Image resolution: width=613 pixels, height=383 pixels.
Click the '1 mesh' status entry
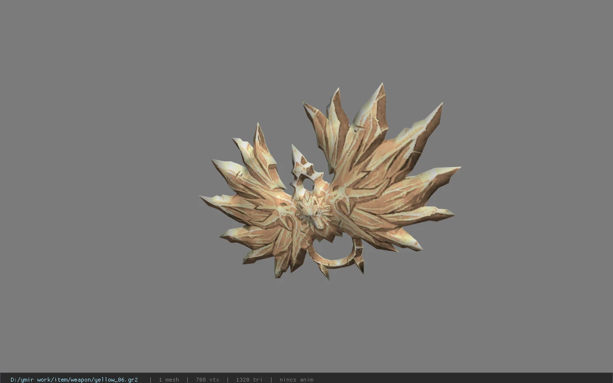pos(169,380)
